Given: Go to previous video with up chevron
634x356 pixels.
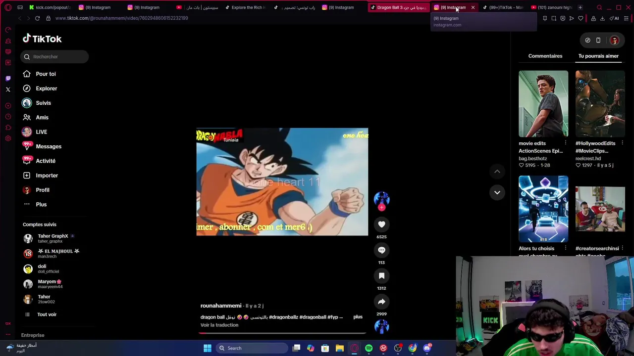Looking at the screenshot, I should (497, 172).
